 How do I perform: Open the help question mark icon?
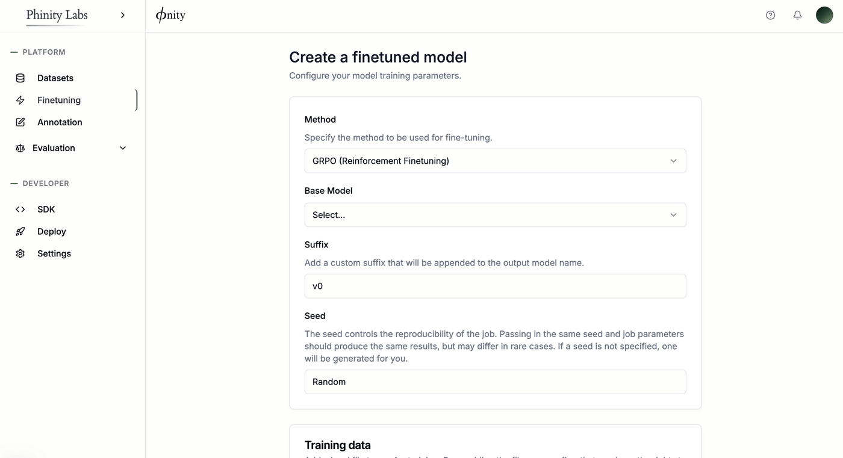click(770, 15)
